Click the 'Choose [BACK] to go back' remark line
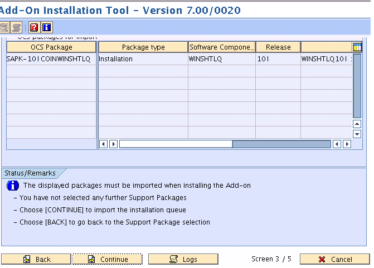This screenshot has width=374, height=268. (112, 222)
